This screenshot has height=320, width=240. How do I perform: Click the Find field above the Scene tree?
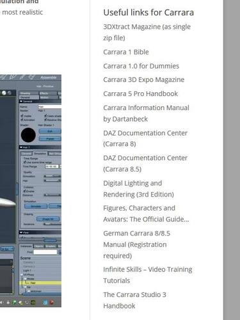(x=45, y=252)
